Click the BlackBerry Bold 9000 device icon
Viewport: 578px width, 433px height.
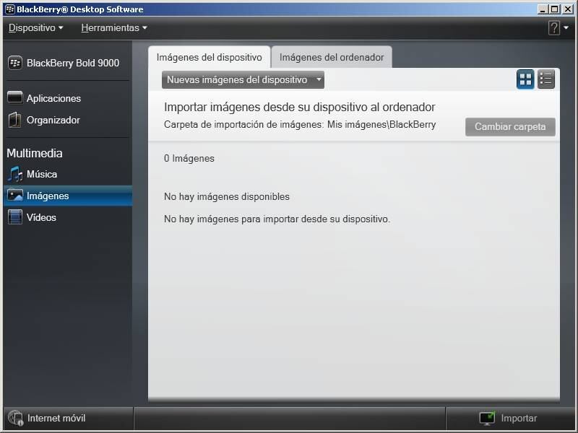click(x=15, y=63)
